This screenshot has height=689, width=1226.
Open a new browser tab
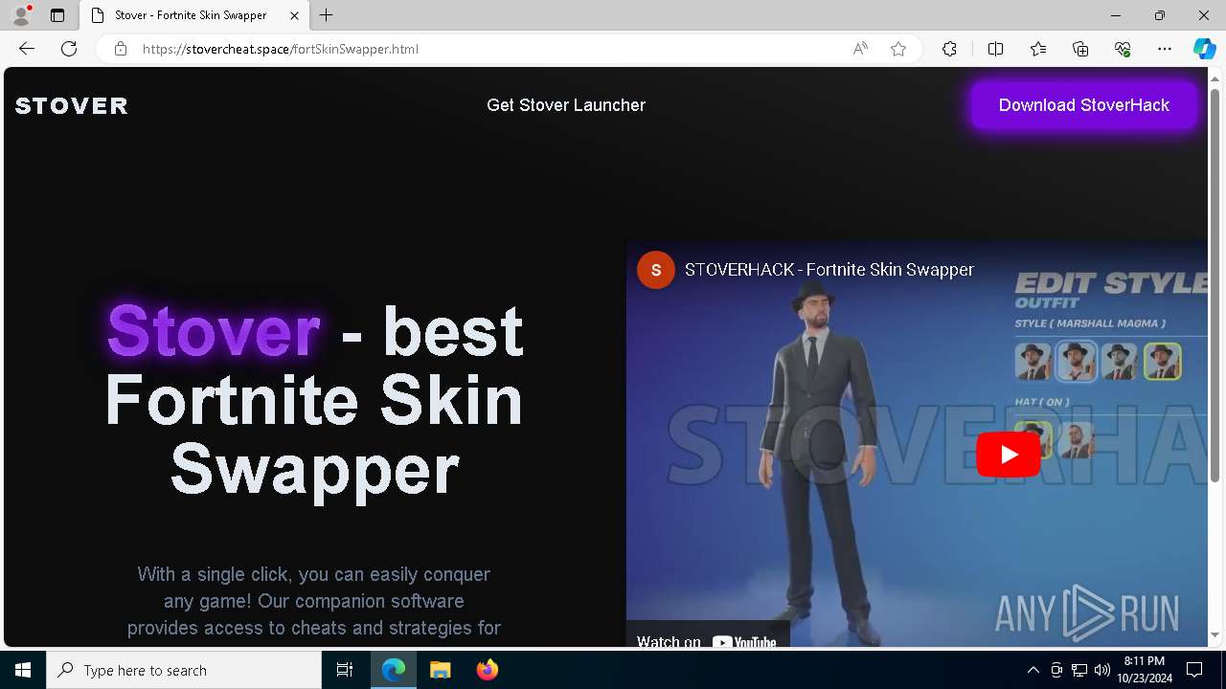click(x=327, y=15)
